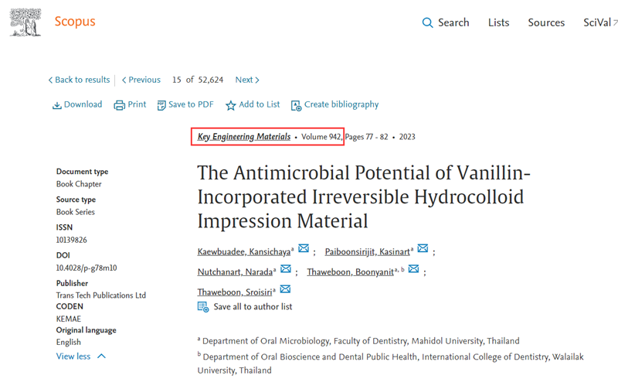Open the Sources menu item
Viewport: 618px width, 389px height.
click(x=546, y=22)
